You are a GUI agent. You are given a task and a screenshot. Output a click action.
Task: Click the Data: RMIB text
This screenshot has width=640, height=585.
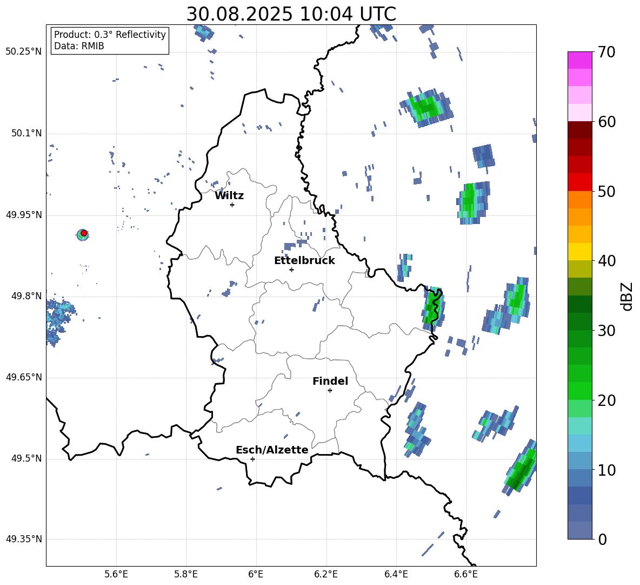pos(79,46)
